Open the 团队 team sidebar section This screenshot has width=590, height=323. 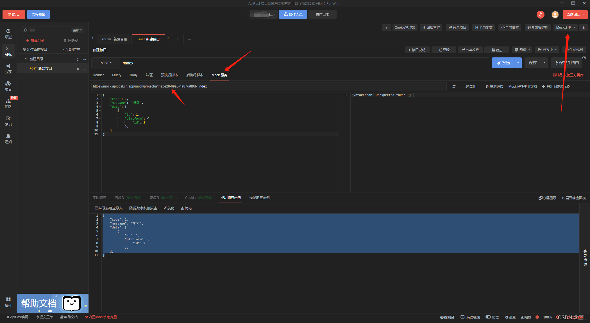click(x=8, y=104)
